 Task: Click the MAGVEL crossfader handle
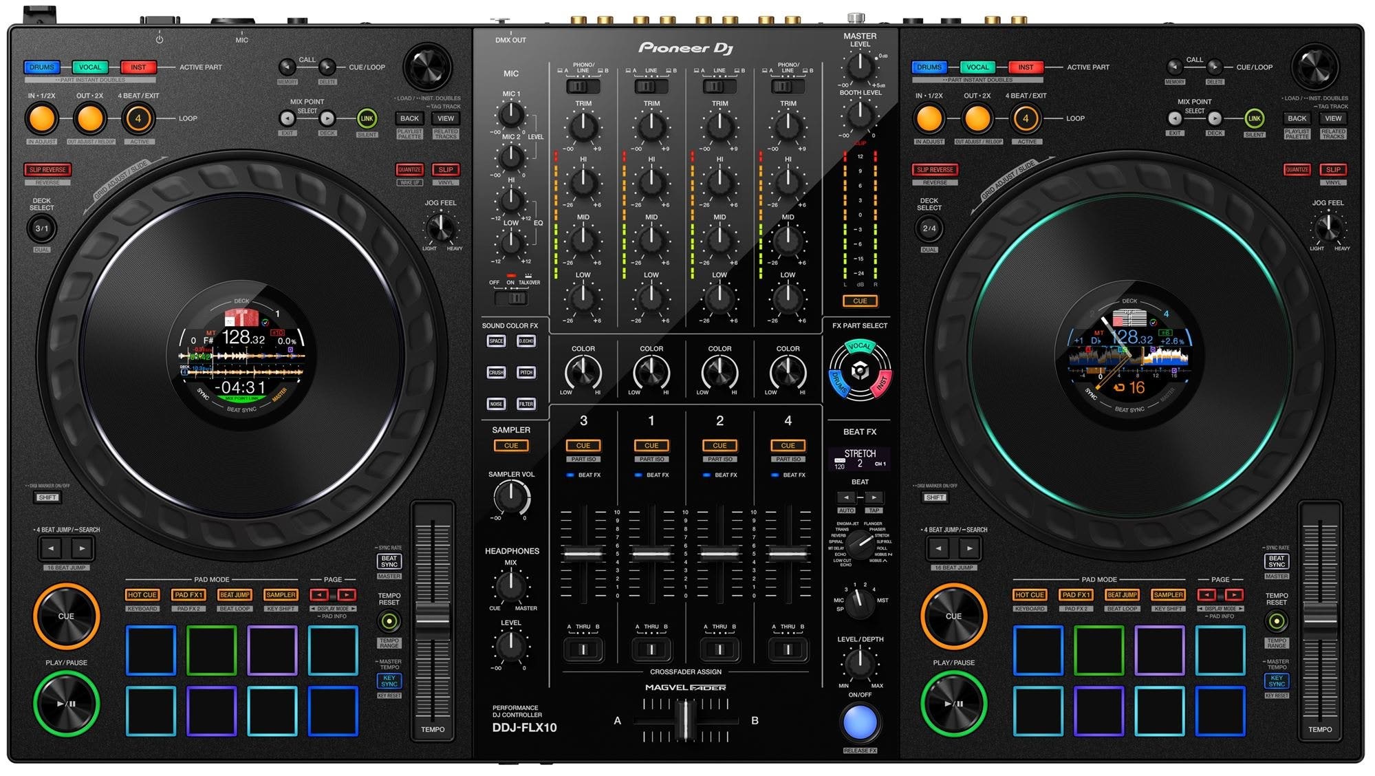[x=685, y=720]
